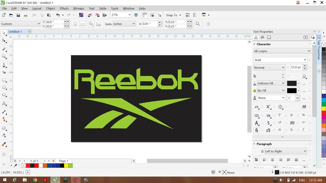Toggle guidelines display icon
The height and width of the screenshot is (183, 326).
pos(160,15)
